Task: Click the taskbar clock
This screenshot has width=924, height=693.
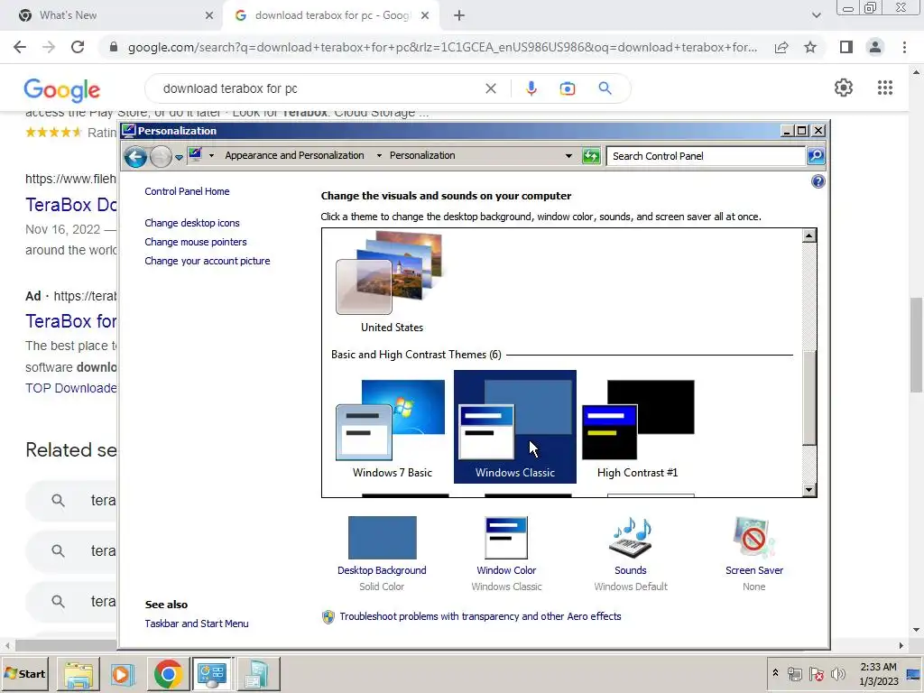Action: pyautogui.click(x=878, y=674)
